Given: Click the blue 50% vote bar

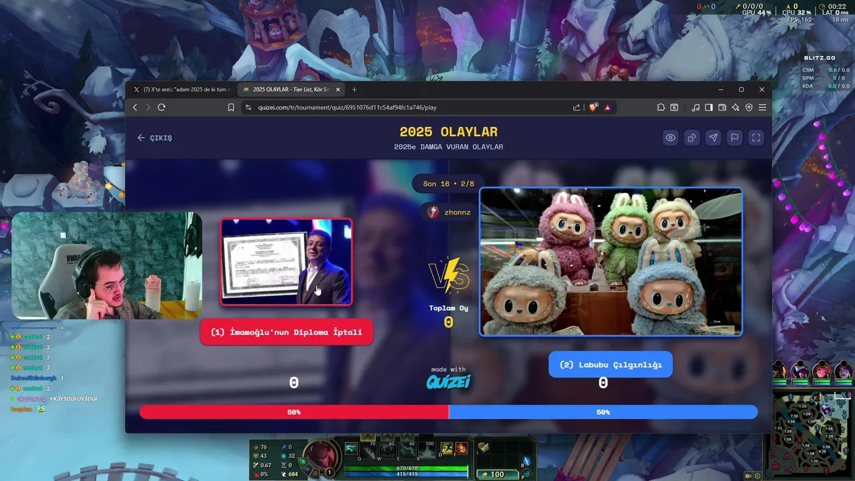Looking at the screenshot, I should [x=603, y=412].
